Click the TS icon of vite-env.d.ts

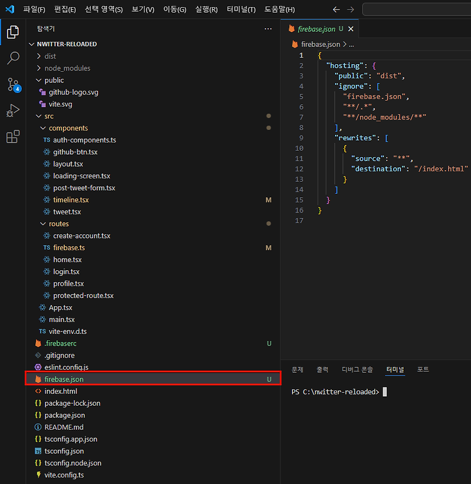(x=42, y=331)
